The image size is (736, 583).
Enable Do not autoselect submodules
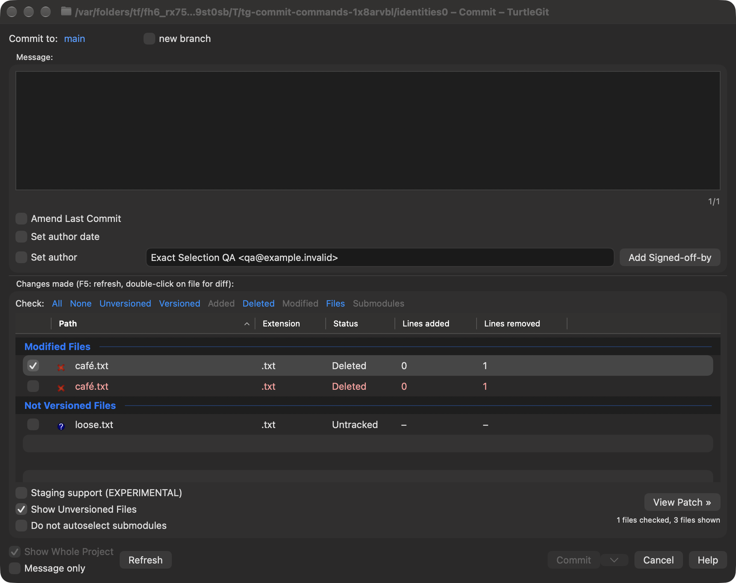pos(21,526)
